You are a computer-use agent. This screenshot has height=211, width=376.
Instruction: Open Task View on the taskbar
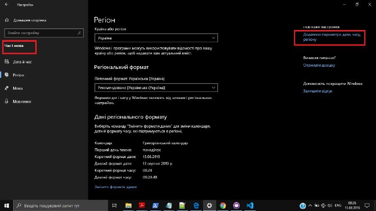tap(115, 205)
